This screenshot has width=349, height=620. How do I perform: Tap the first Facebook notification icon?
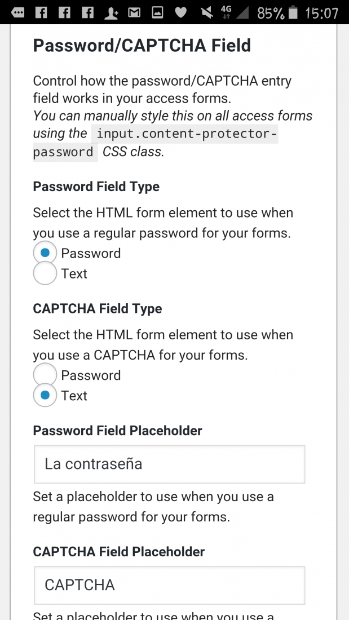pyautogui.click(x=41, y=13)
